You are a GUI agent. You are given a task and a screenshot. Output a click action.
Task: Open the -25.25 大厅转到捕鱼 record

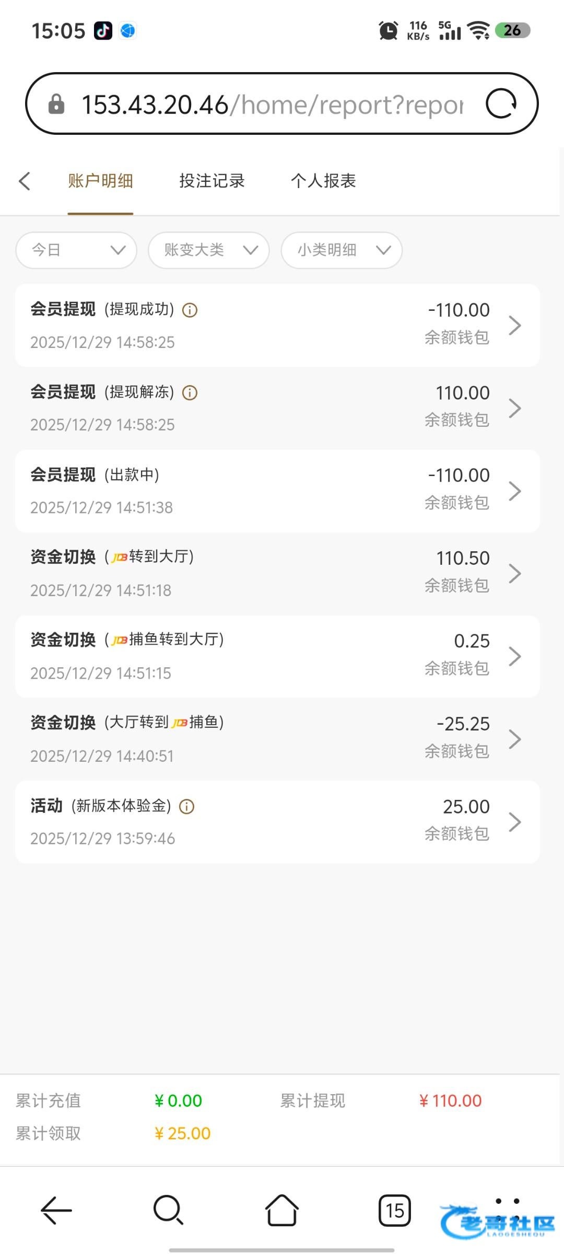pos(277,739)
